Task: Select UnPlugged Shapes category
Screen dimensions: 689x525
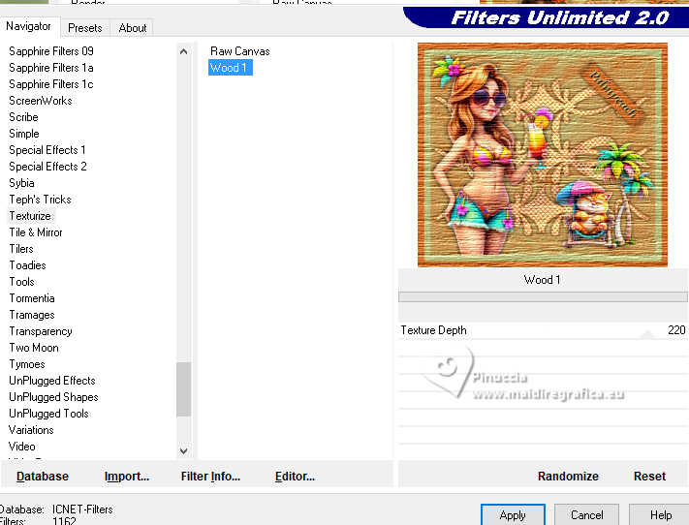Action: pos(53,397)
